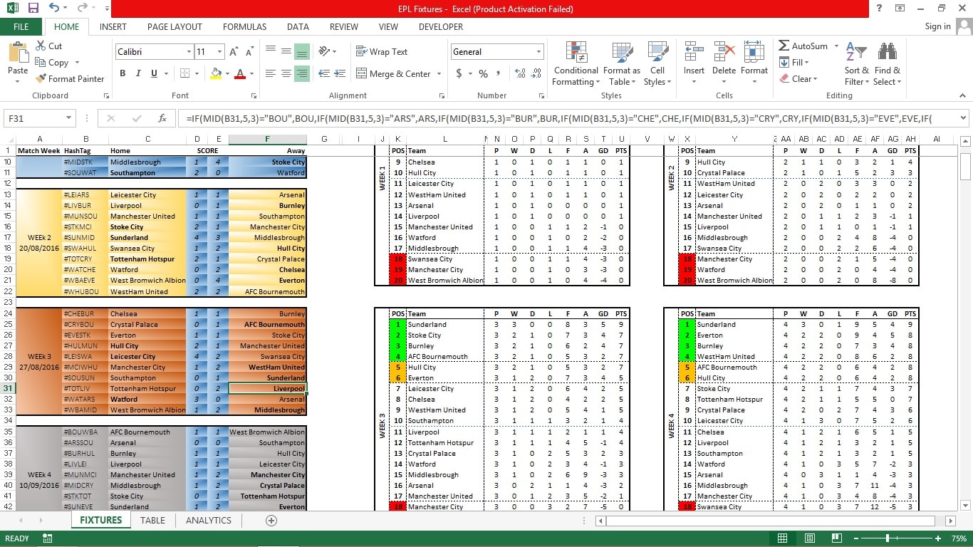Click Percent Style icon
Image resolution: width=973 pixels, height=547 pixels.
pyautogui.click(x=483, y=73)
